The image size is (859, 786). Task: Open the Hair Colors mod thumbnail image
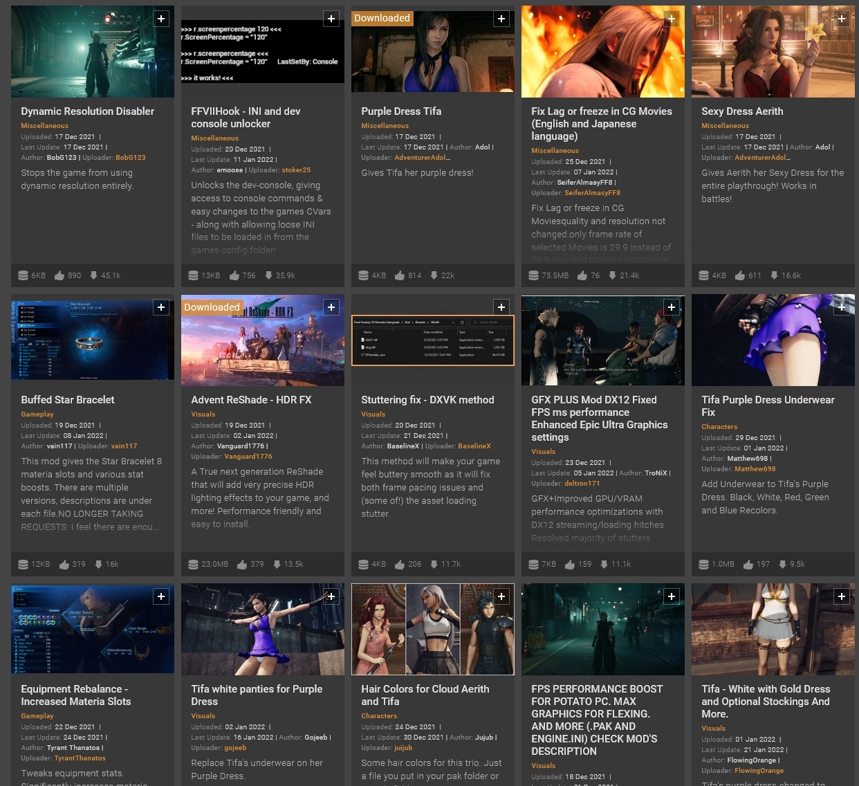433,629
